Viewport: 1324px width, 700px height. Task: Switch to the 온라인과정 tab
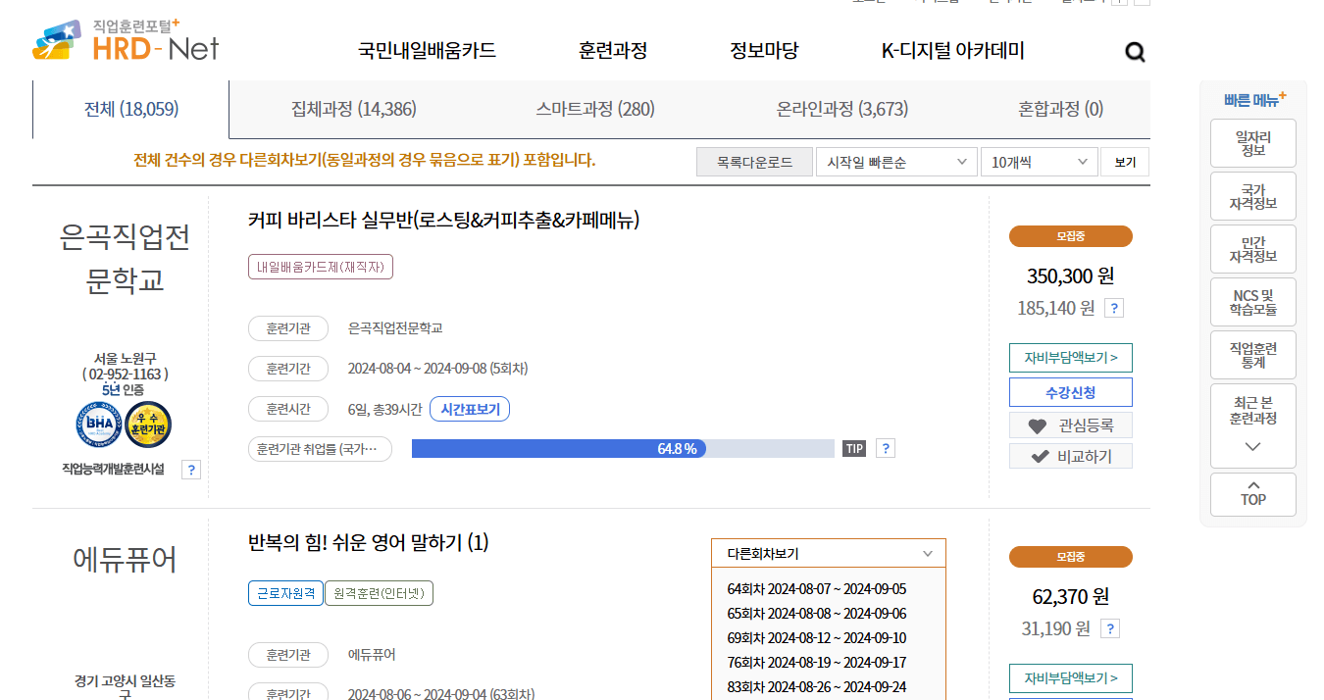[x=840, y=110]
